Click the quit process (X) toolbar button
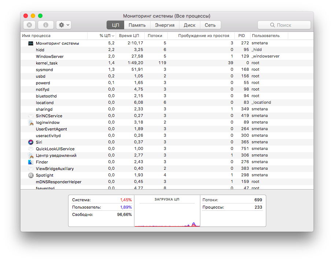 click(x=29, y=25)
